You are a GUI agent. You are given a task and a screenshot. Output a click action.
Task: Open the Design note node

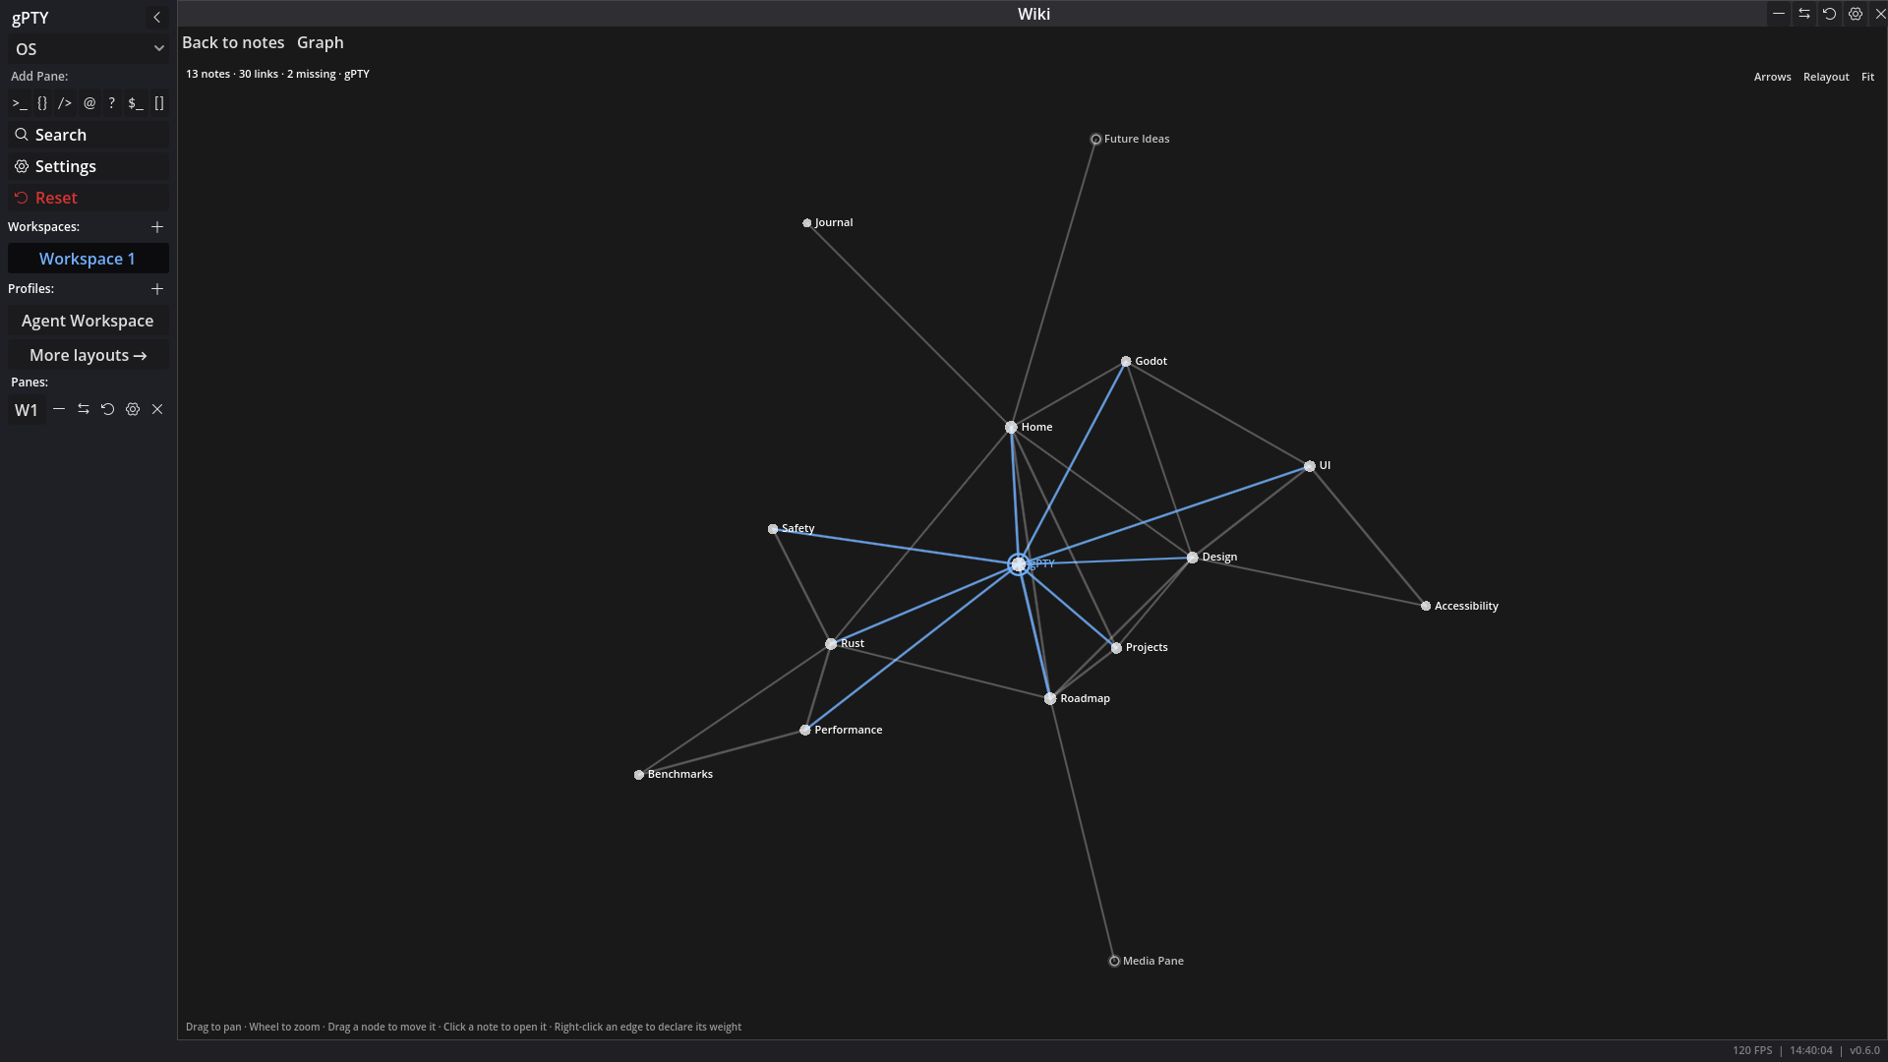[1193, 558]
